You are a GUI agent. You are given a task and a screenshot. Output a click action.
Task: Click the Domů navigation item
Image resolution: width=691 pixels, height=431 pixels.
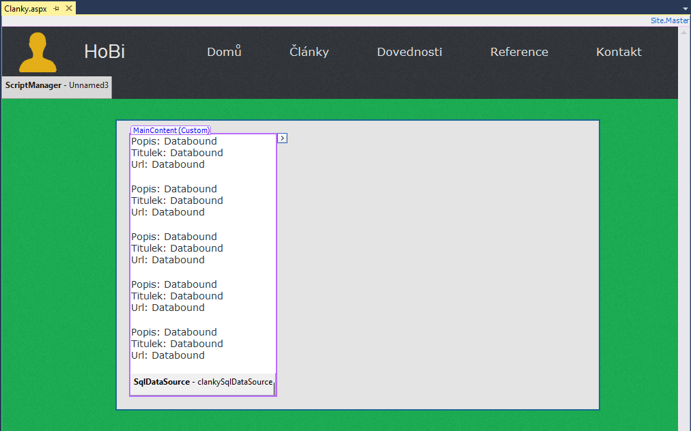click(x=224, y=51)
